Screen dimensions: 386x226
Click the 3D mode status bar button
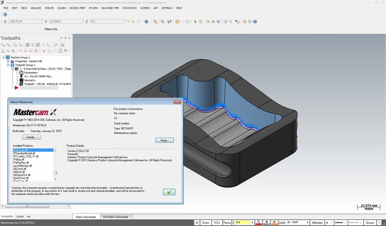197,223
